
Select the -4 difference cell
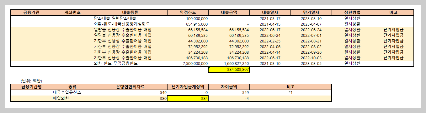tap(229, 98)
